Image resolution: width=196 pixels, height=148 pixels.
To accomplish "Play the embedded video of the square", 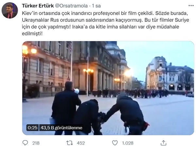I will pyautogui.click(x=108, y=88).
